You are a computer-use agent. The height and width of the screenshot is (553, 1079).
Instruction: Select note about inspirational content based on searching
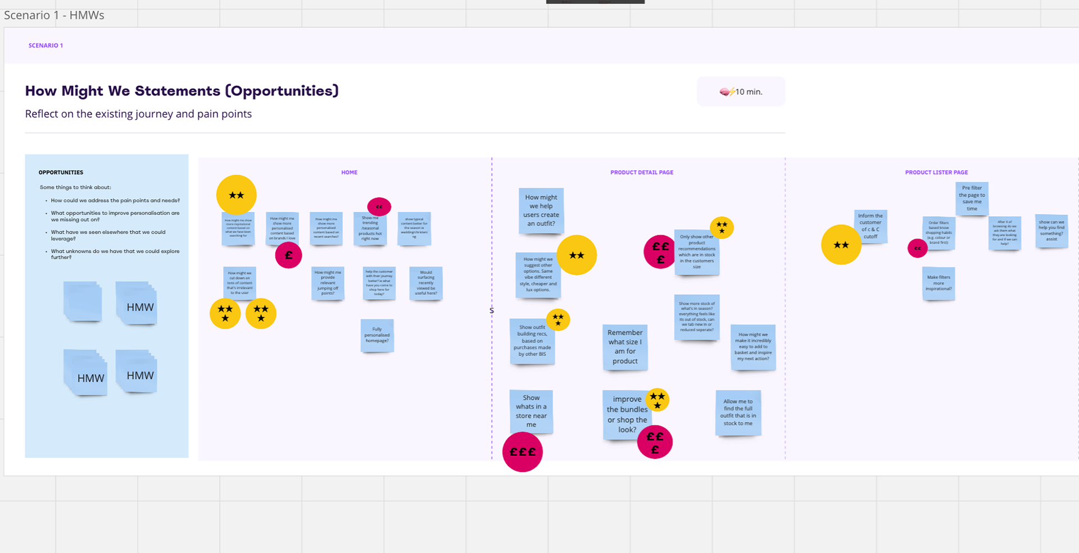click(x=238, y=228)
